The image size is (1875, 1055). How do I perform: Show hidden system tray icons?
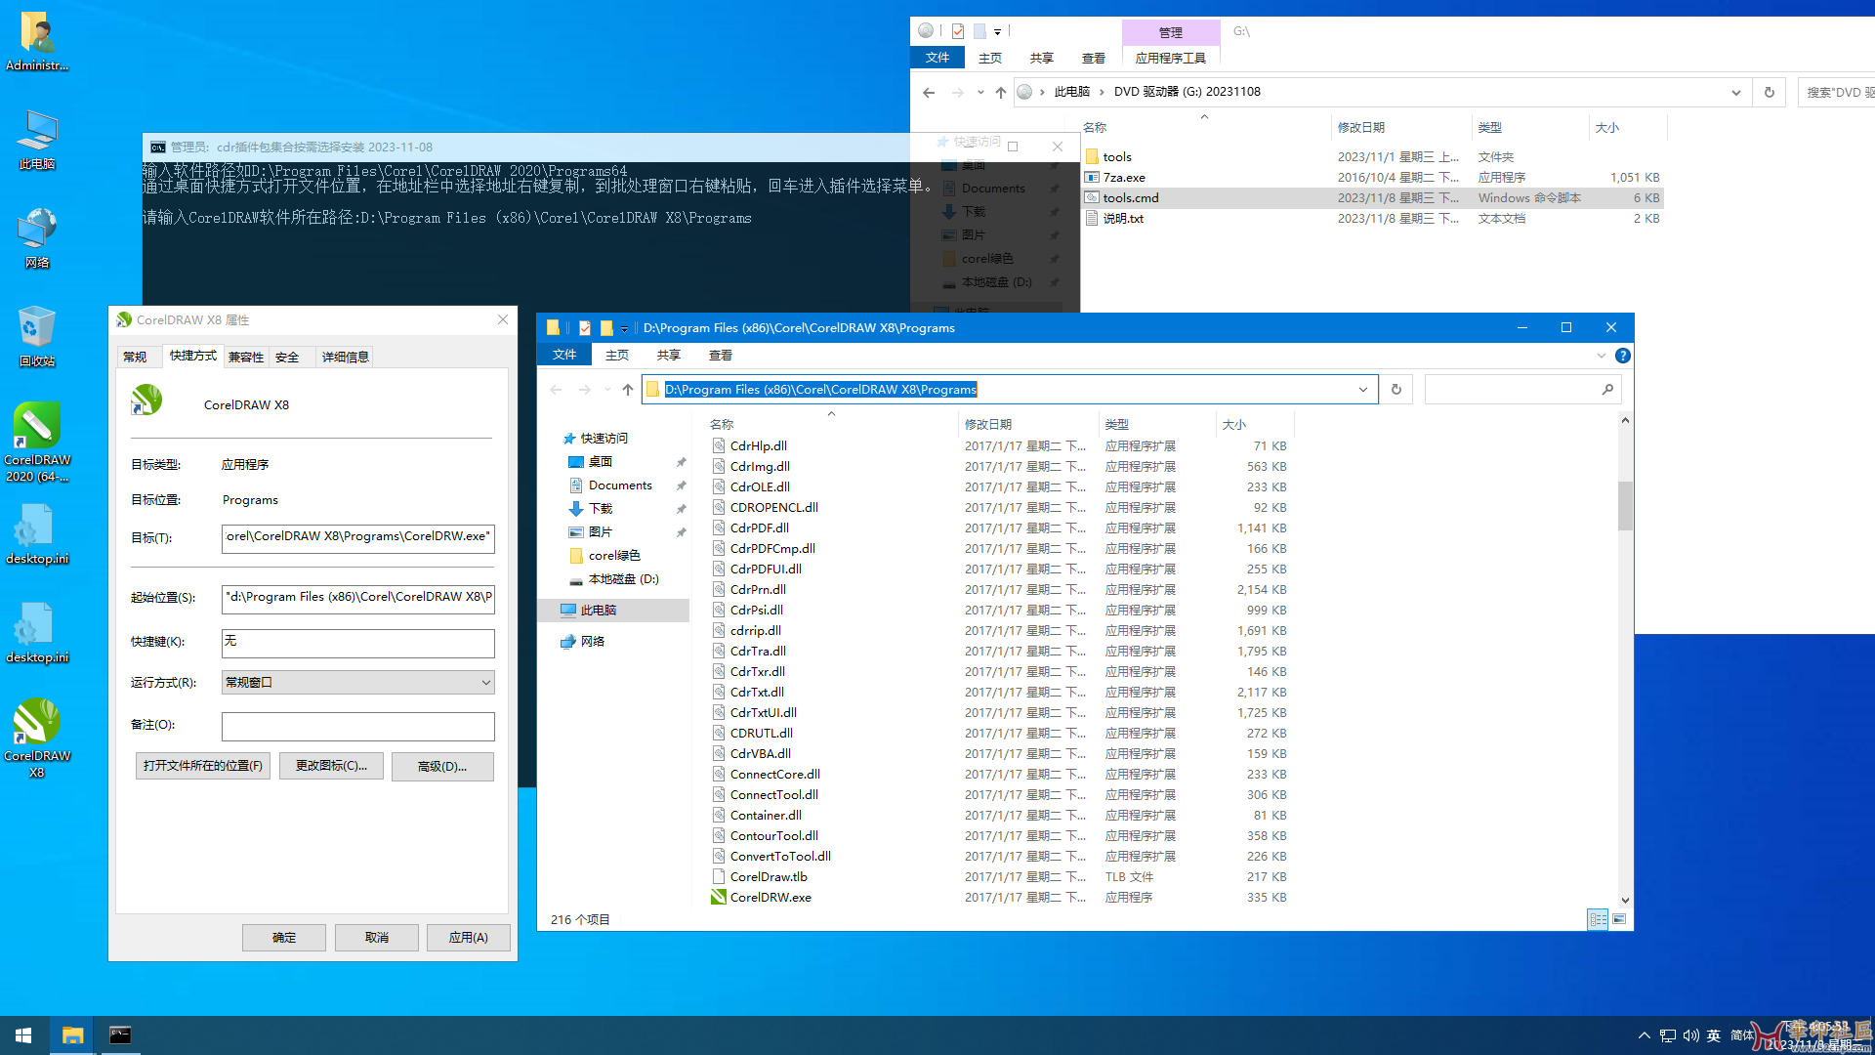click(1644, 1035)
